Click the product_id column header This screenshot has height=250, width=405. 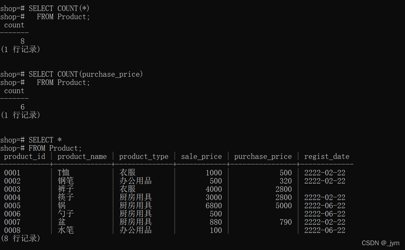pos(24,157)
